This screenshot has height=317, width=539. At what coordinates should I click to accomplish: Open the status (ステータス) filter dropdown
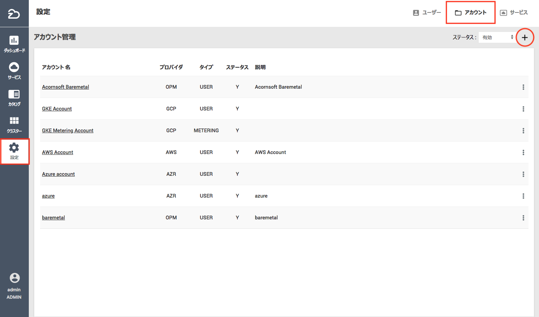497,38
